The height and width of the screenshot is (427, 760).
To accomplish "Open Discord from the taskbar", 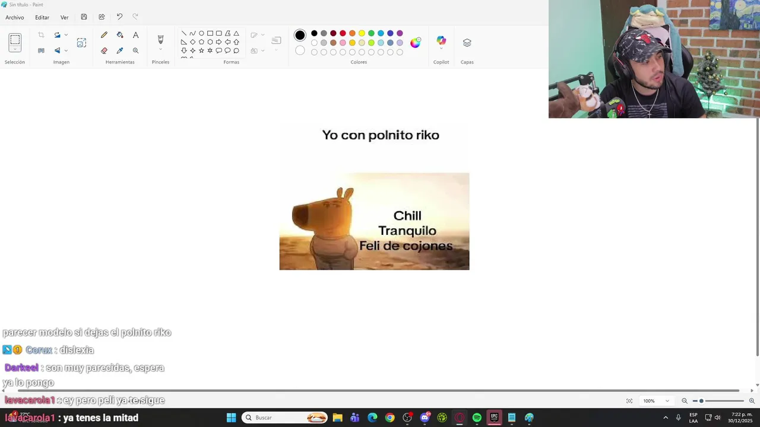I will [x=425, y=418].
